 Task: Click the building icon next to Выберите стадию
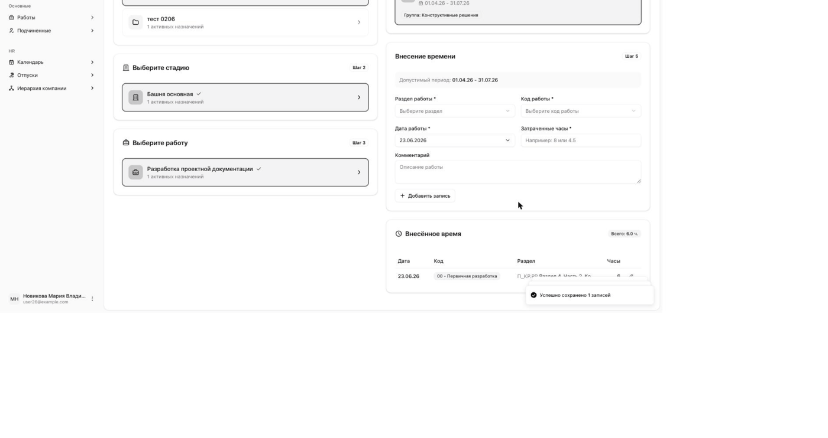click(125, 68)
